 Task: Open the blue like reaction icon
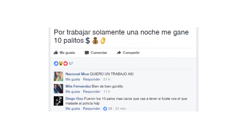click(x=56, y=63)
